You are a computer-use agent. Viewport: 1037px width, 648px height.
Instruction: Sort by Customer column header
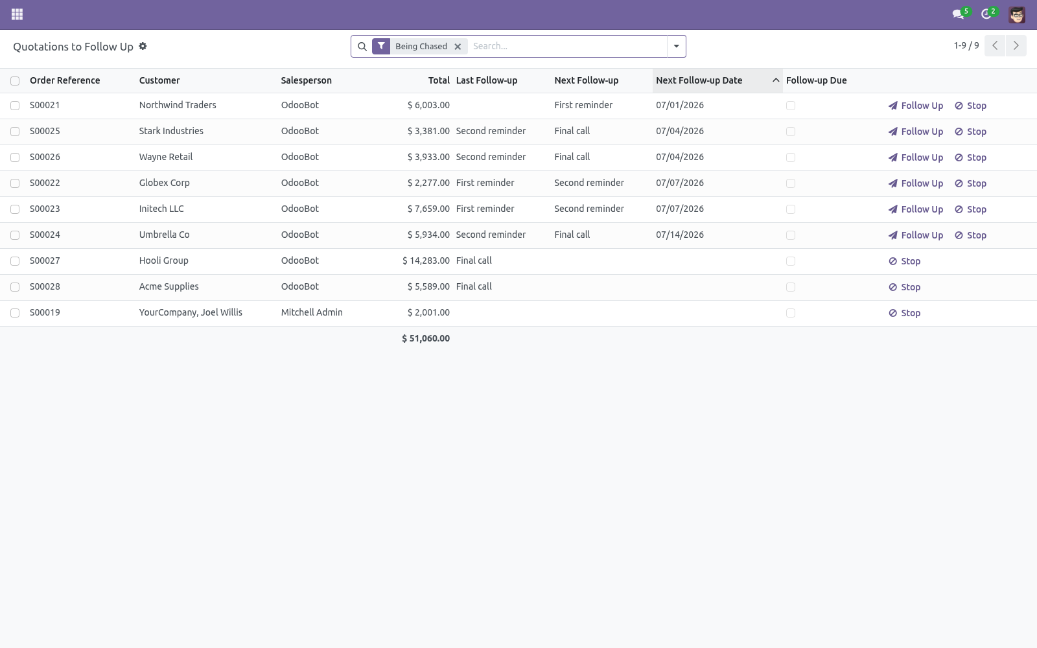tap(159, 80)
